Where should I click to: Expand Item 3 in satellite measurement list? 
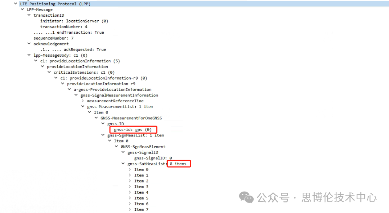click(130, 187)
